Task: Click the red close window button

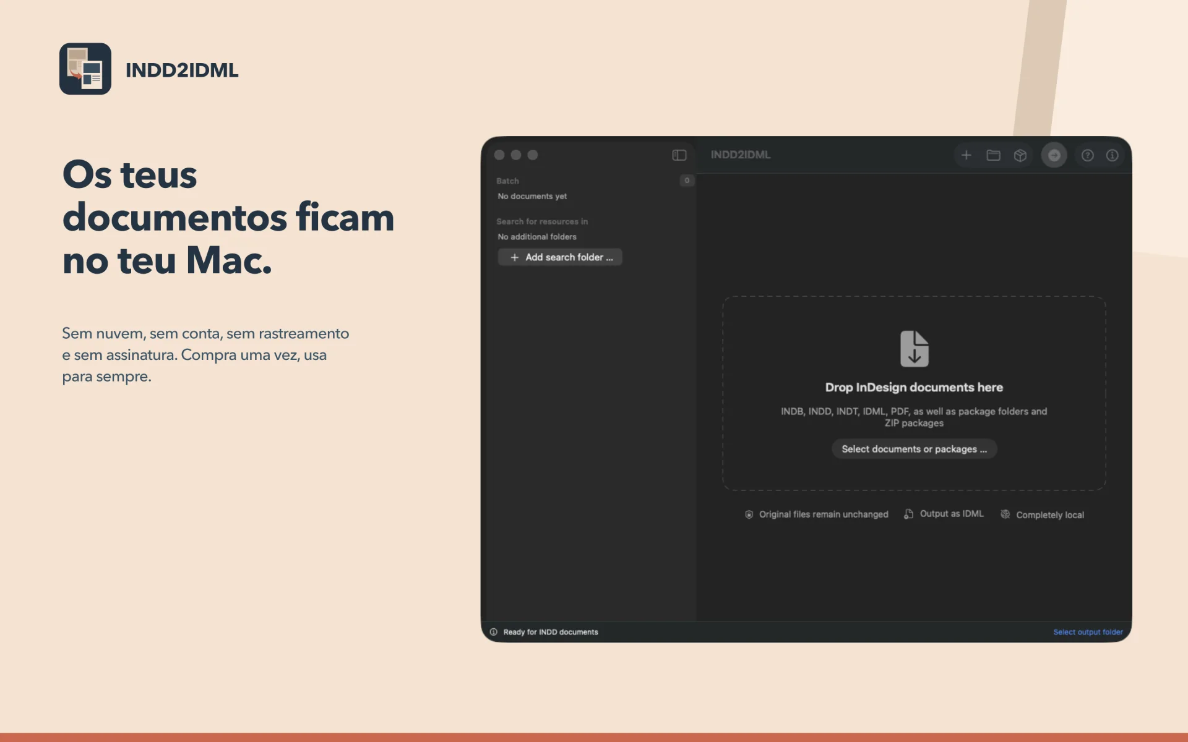Action: point(499,155)
